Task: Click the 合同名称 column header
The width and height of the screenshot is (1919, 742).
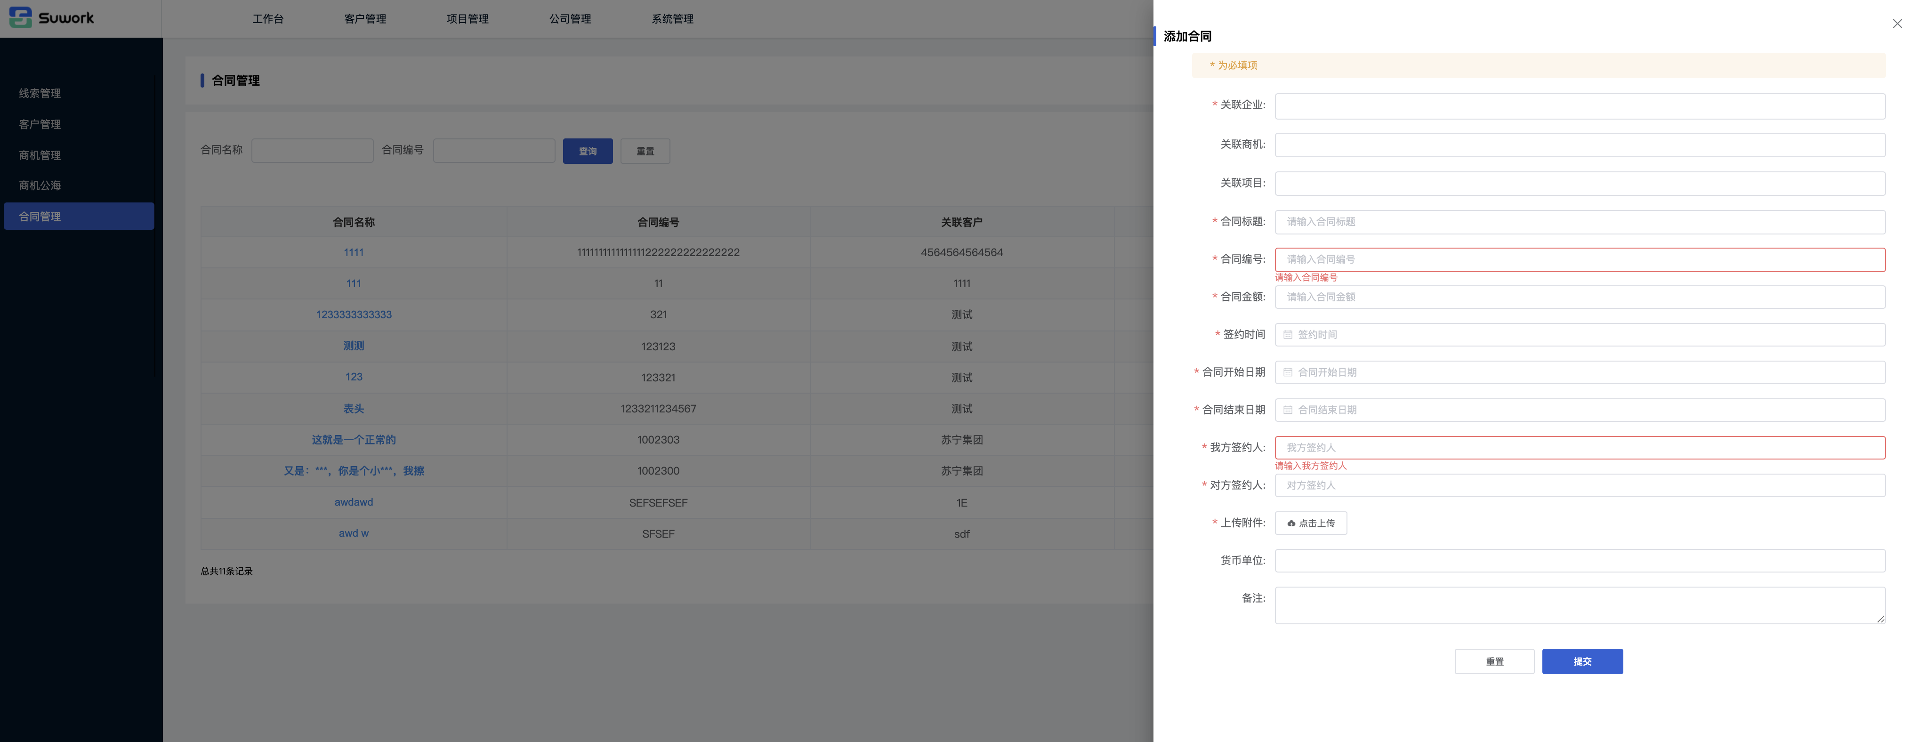Action: click(x=354, y=222)
